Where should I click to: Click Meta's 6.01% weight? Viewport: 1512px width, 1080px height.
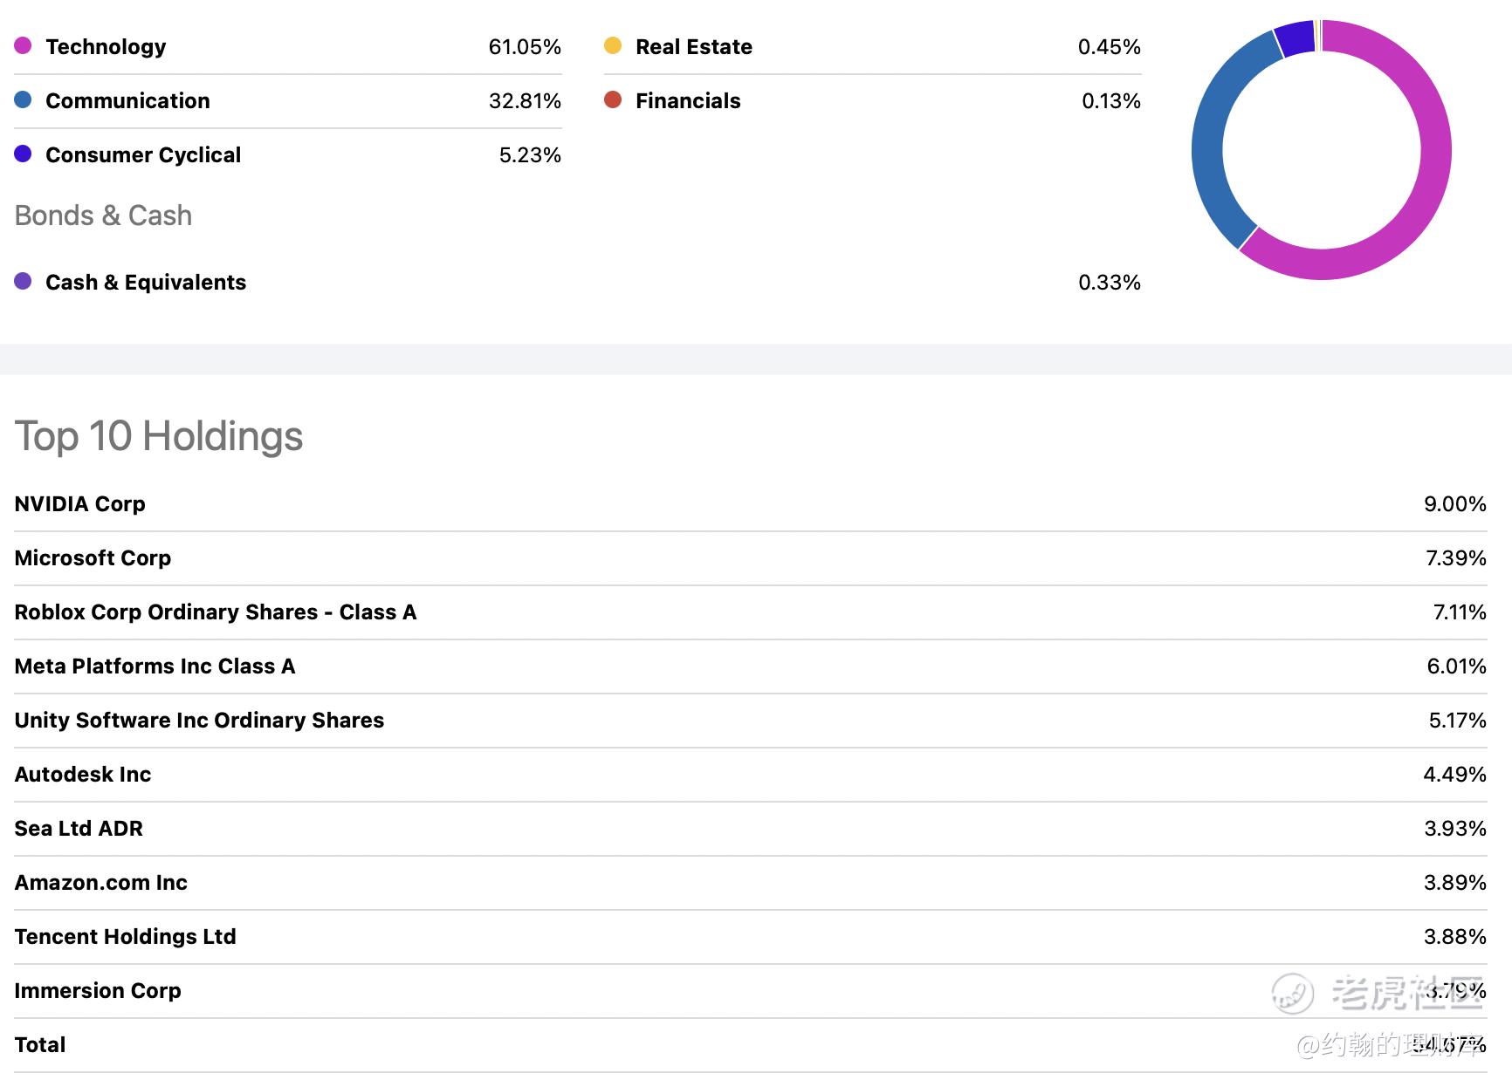[x=1457, y=666]
